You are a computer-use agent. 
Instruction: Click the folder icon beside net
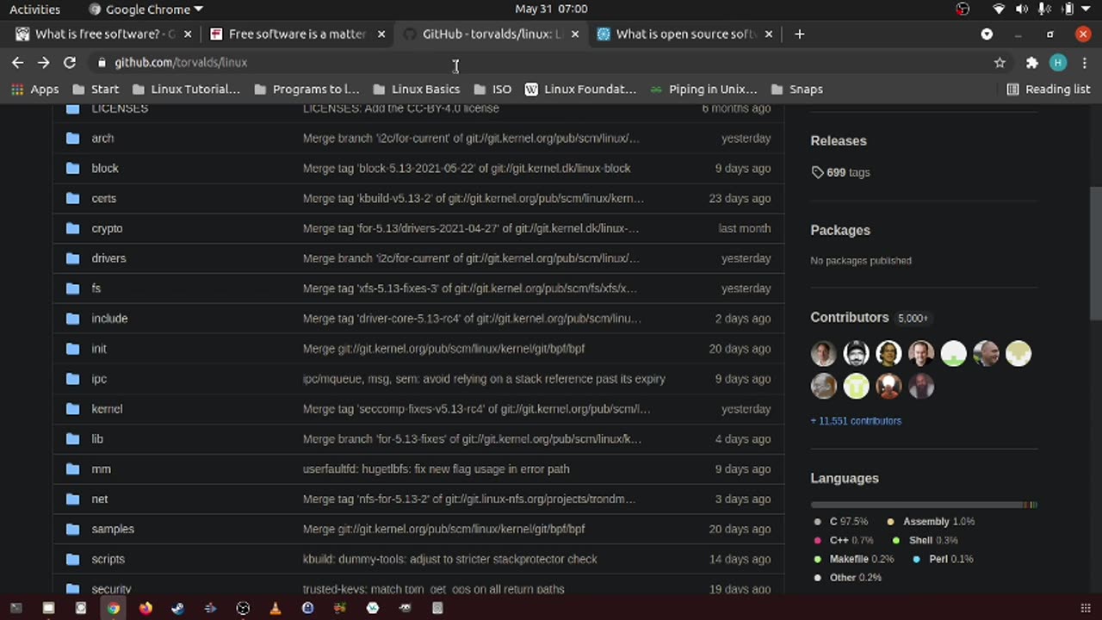(73, 499)
